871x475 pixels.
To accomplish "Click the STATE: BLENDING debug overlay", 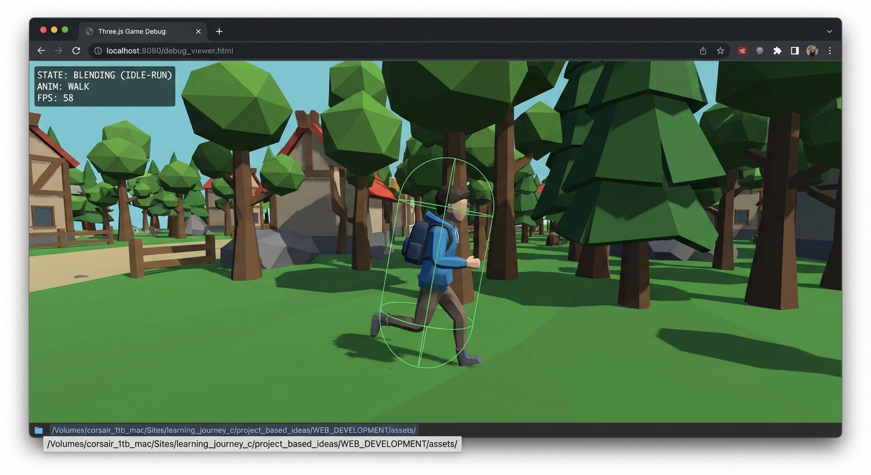I will 105,86.
